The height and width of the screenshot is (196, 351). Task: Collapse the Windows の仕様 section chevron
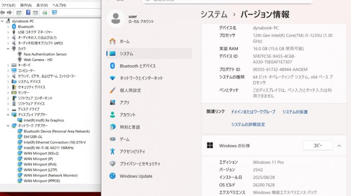tap(339, 146)
